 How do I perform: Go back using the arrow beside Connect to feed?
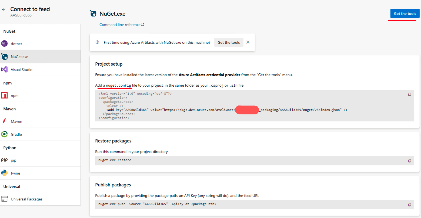4,9
